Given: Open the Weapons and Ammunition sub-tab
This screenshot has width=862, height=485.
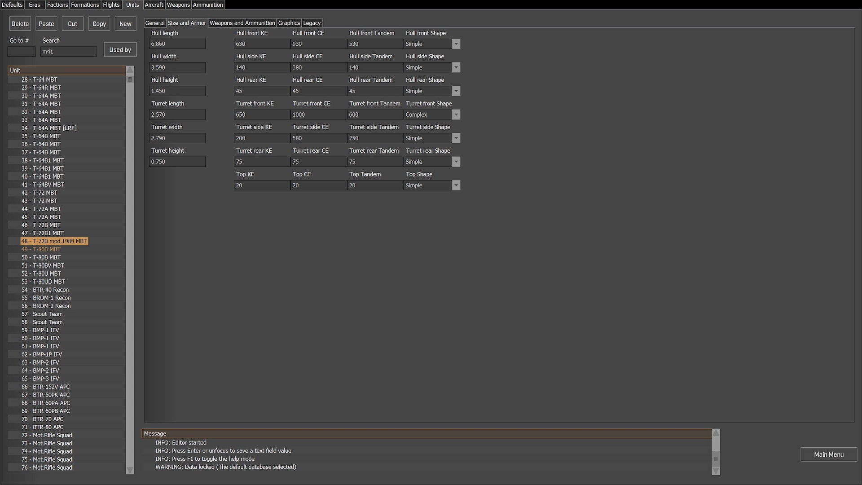Looking at the screenshot, I should point(242,23).
